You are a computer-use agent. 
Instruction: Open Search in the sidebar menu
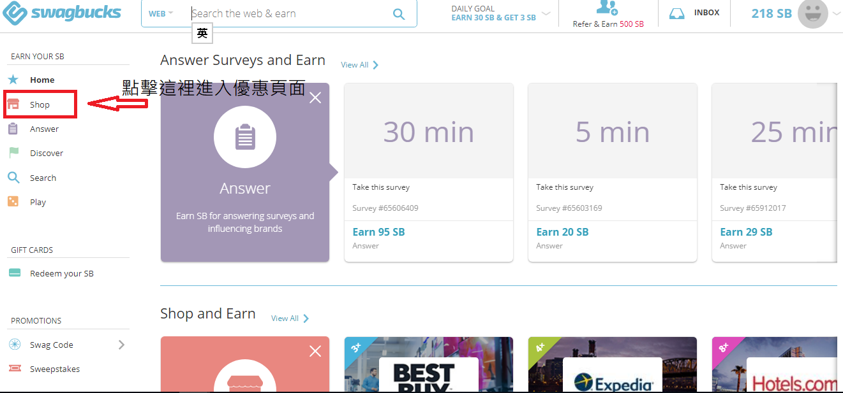(43, 178)
